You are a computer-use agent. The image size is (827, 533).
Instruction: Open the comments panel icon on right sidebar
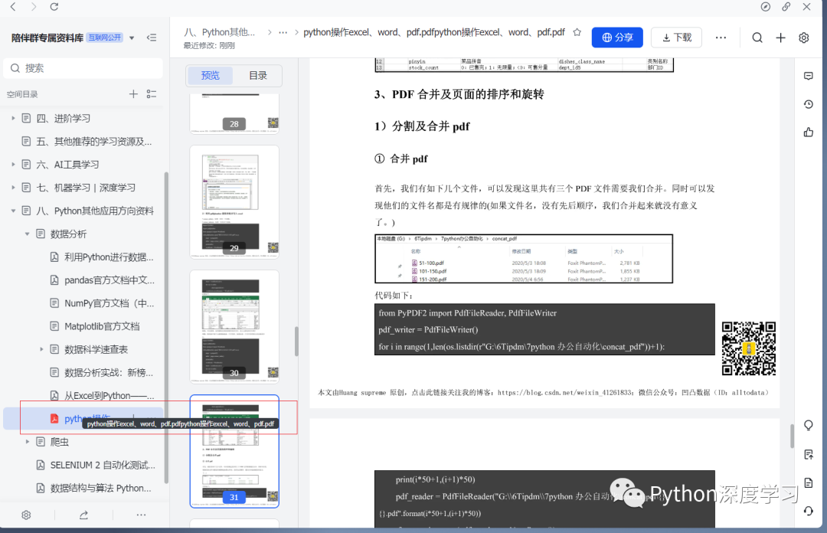point(809,76)
